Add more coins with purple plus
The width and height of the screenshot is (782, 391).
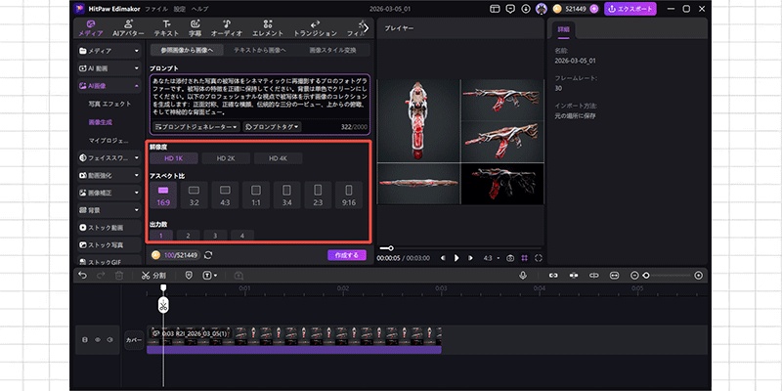[593, 9]
